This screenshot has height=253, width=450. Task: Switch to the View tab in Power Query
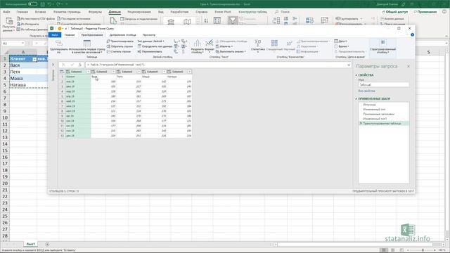149,35
